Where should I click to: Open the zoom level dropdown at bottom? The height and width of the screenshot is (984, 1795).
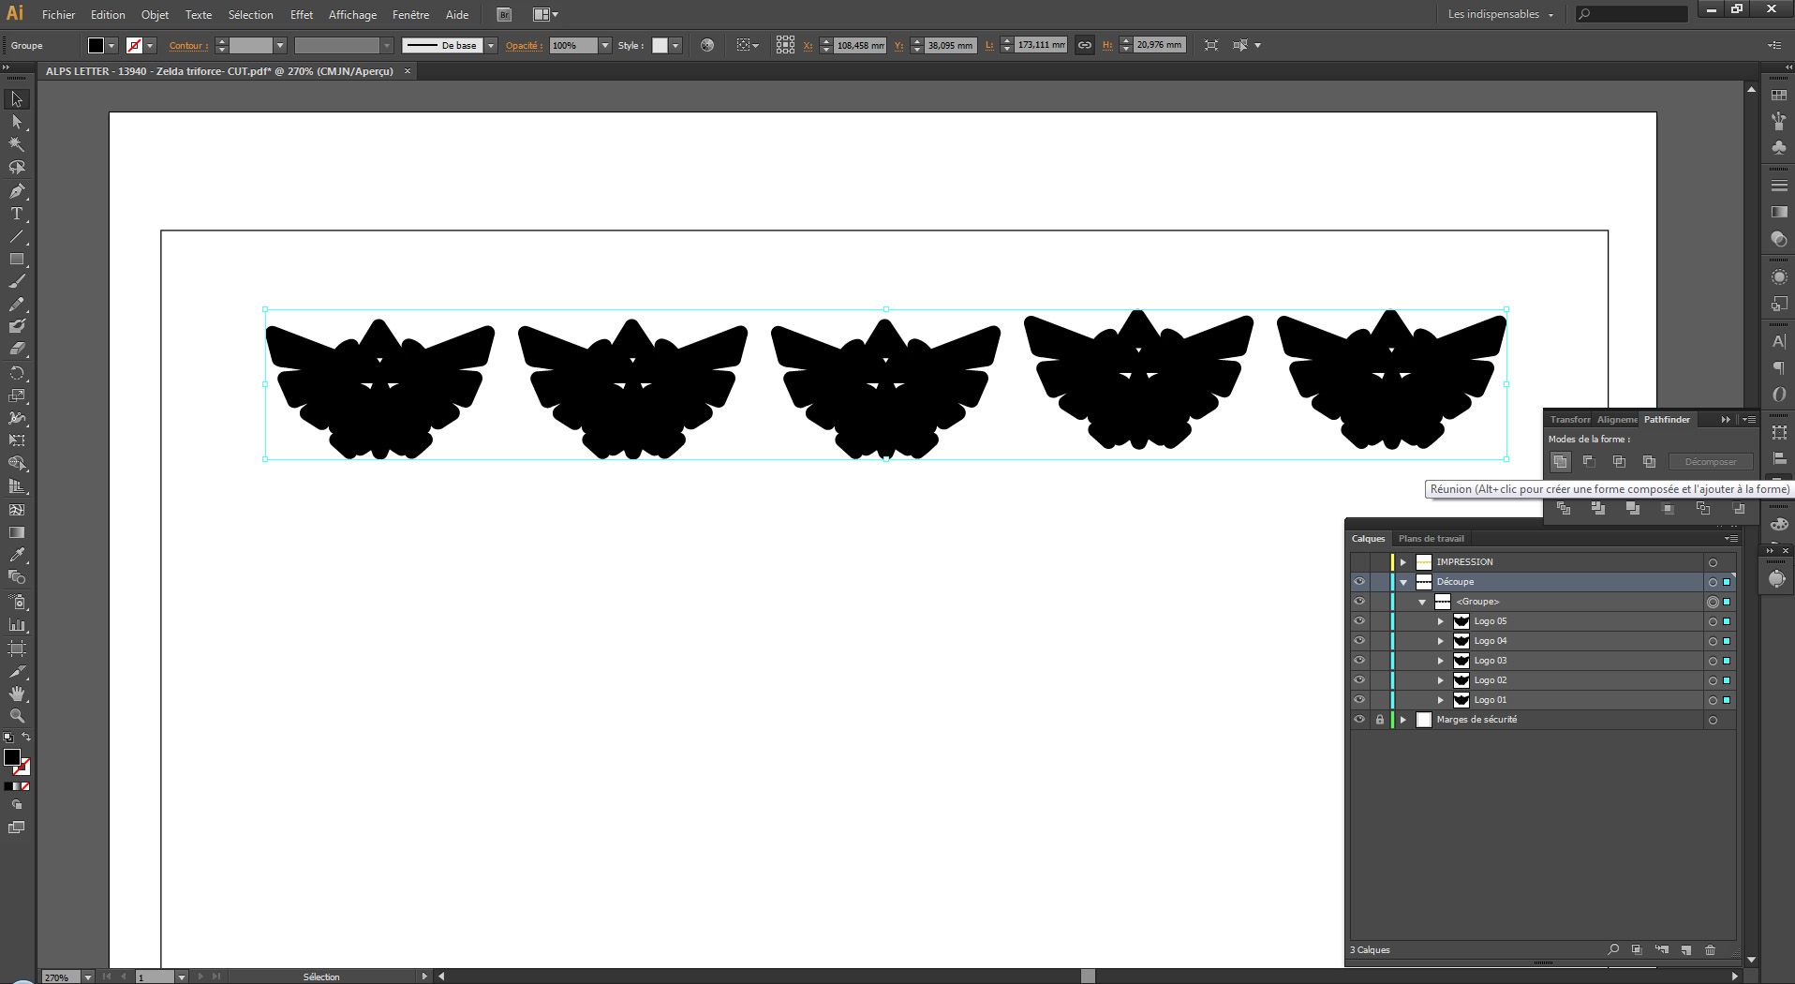point(88,977)
